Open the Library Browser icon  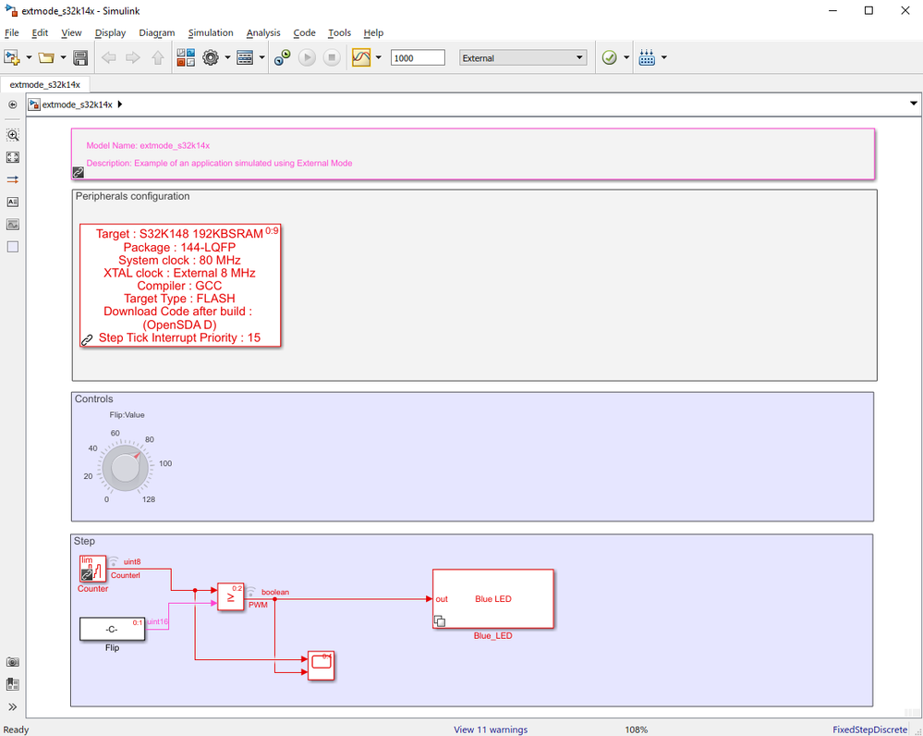[186, 57]
